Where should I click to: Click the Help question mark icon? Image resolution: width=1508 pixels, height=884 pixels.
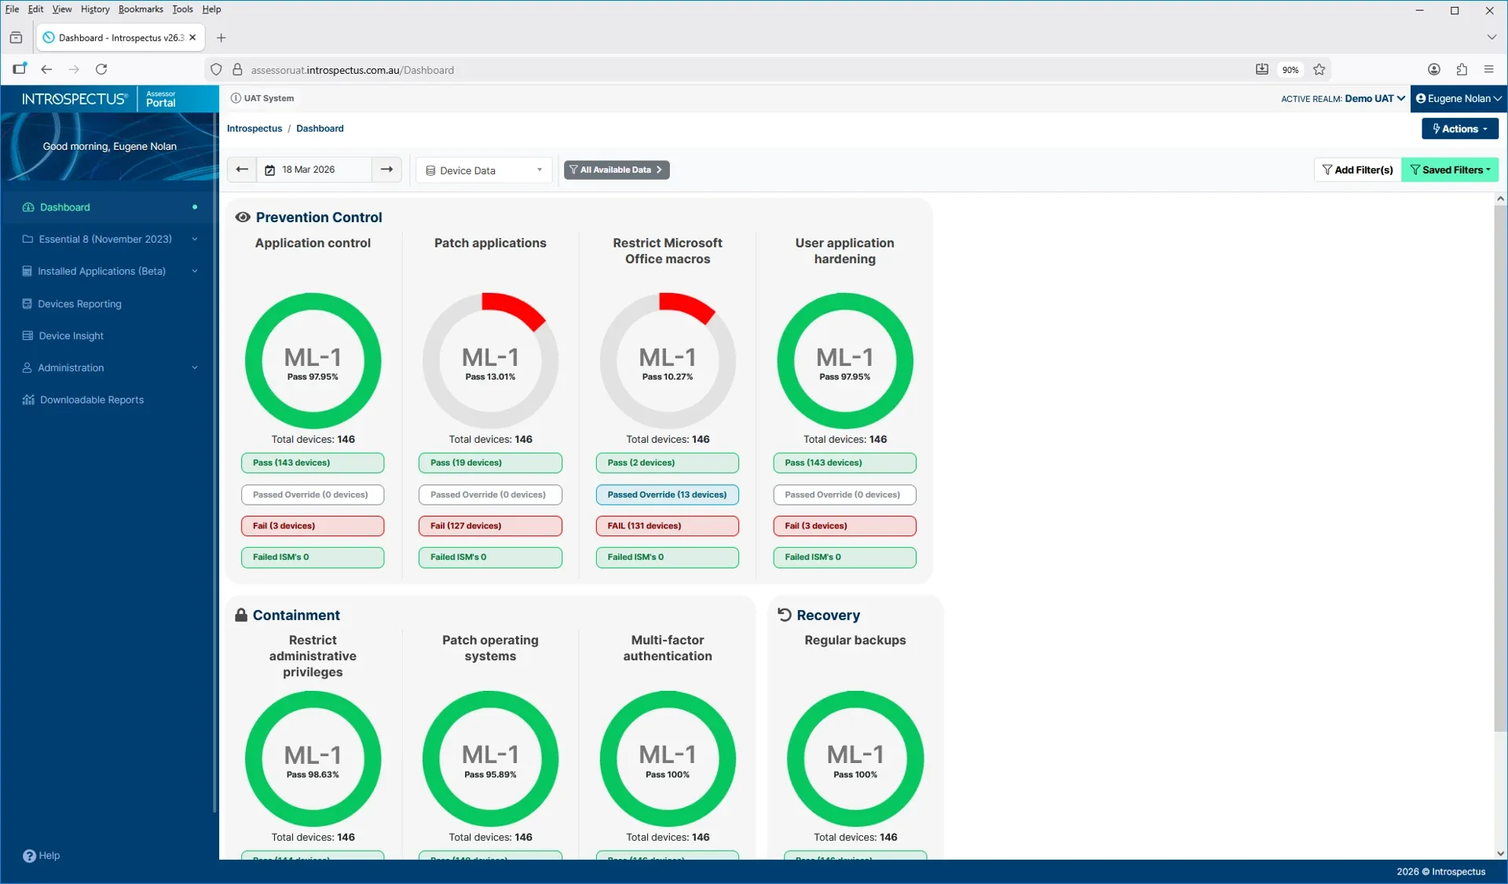tap(29, 856)
